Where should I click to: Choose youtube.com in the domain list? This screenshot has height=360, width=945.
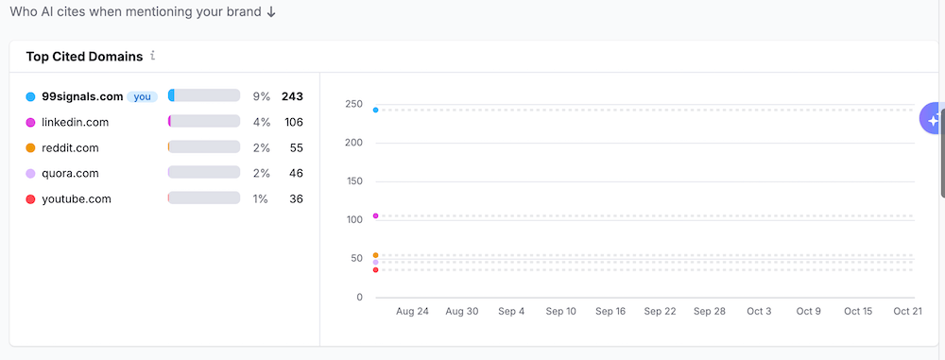tap(77, 199)
